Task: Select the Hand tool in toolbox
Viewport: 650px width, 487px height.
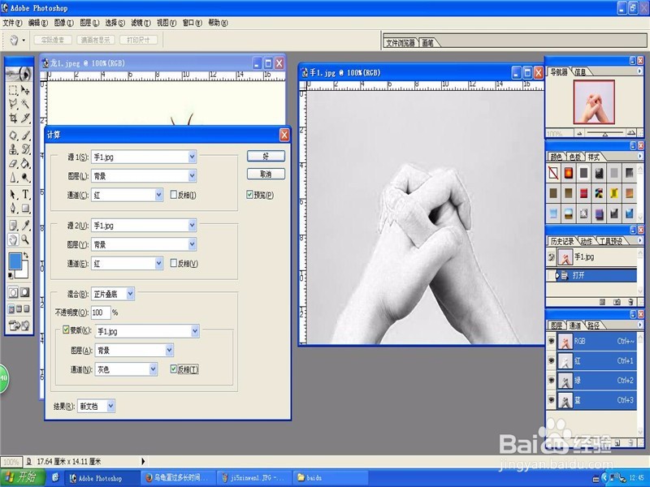Action: [13, 239]
